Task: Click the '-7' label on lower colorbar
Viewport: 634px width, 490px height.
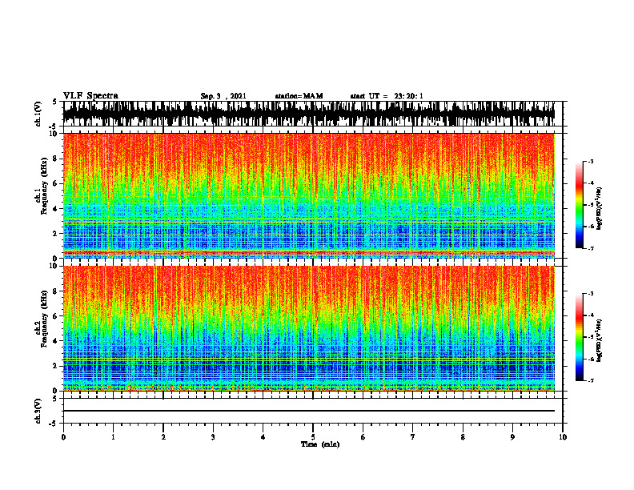Action: tap(591, 380)
